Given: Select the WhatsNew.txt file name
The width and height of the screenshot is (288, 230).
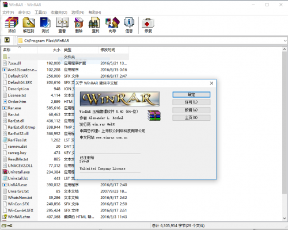Looking at the screenshot, I should tap(20, 198).
